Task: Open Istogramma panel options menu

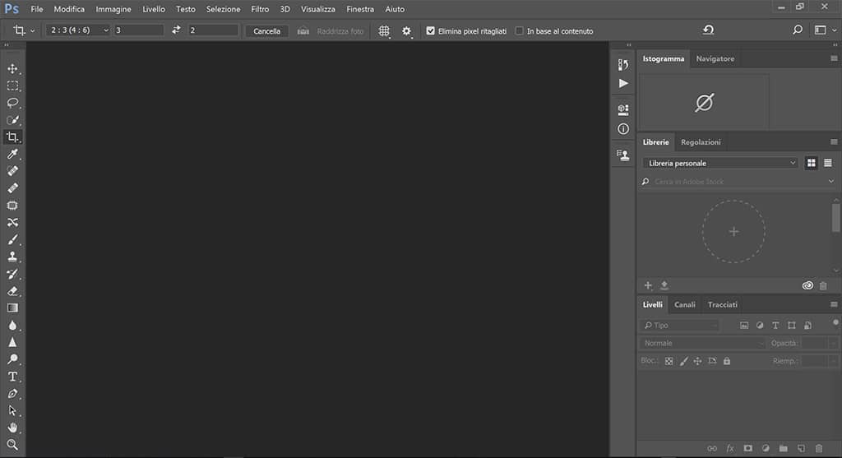Action: [x=834, y=58]
